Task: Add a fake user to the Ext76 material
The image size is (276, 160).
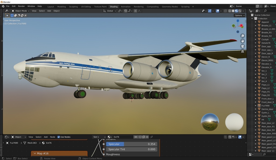Action: [x=140, y=137]
